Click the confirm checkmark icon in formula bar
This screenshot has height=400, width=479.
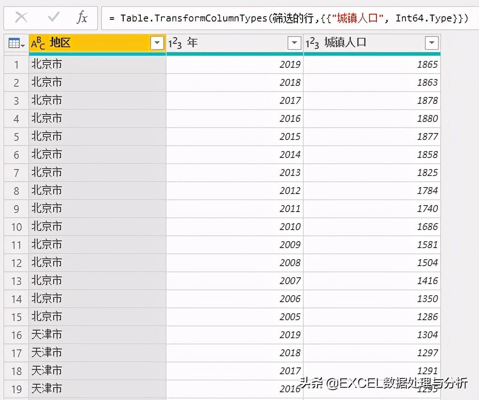pyautogui.click(x=54, y=18)
